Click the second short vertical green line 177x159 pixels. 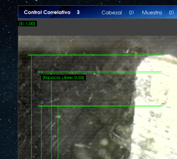(x=41, y=133)
